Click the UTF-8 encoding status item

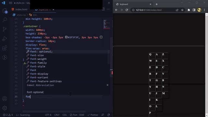point(48,115)
